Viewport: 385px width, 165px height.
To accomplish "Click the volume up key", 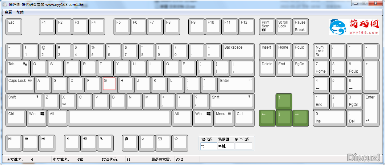I will pos(88,143).
